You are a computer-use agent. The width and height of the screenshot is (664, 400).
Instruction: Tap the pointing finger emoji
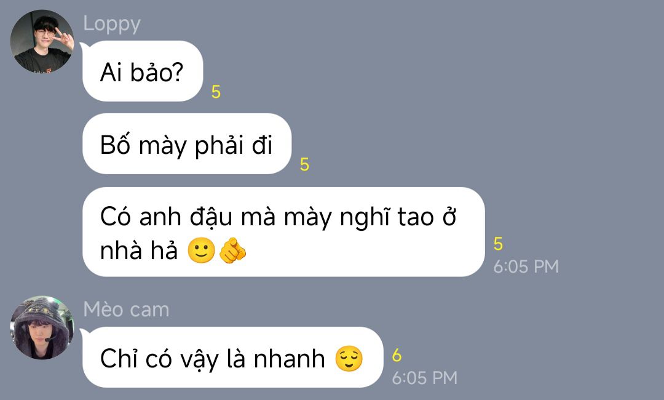(232, 250)
